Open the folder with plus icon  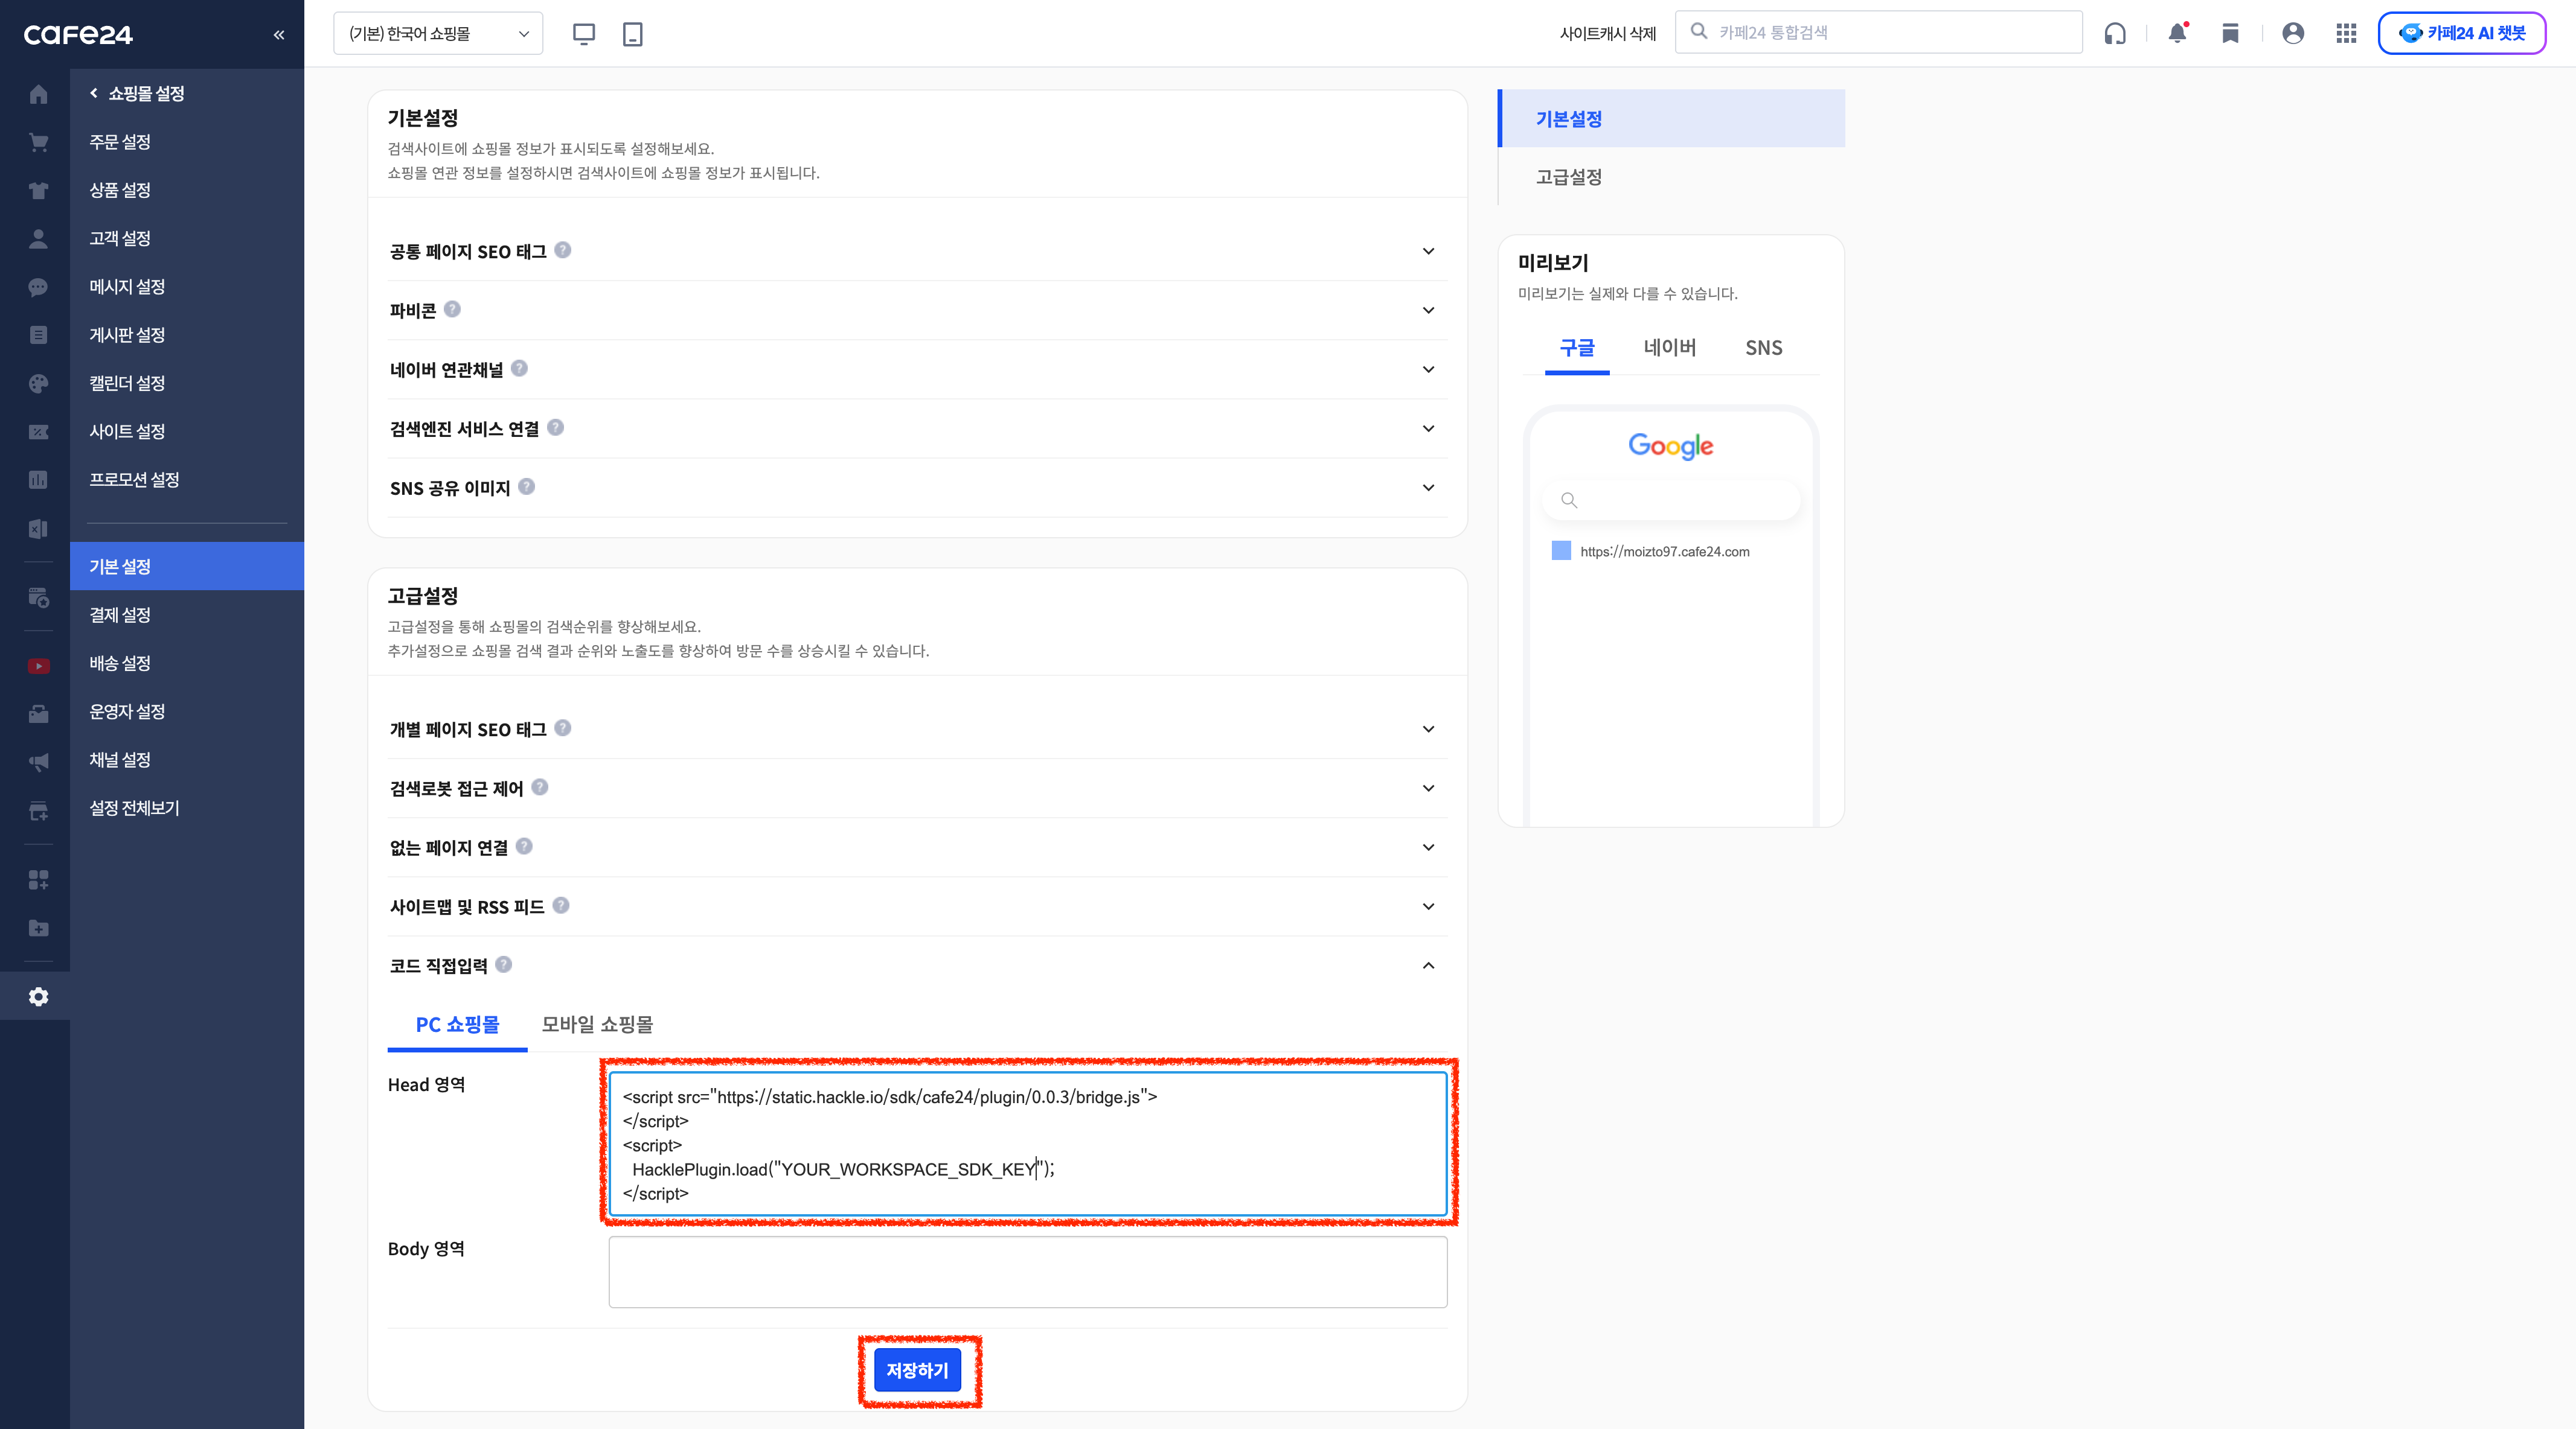(x=38, y=928)
